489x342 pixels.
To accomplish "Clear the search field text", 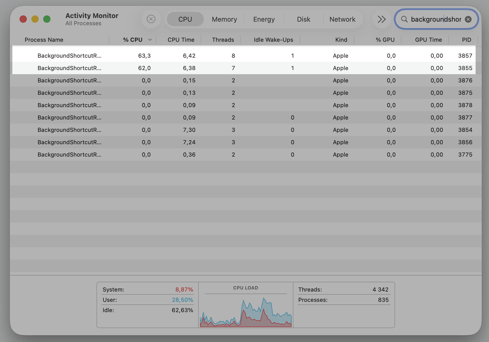I will pyautogui.click(x=468, y=19).
